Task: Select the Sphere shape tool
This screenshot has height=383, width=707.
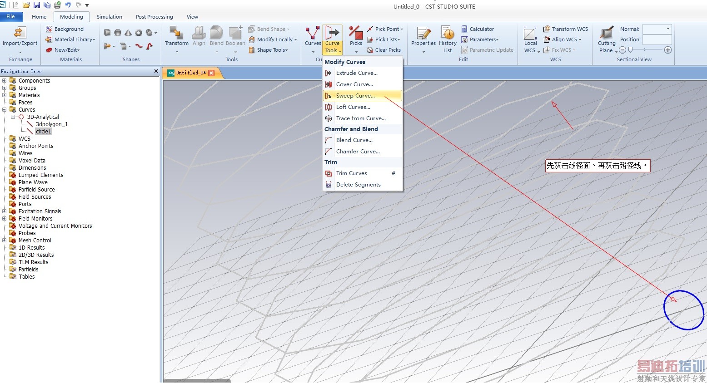Action: [x=118, y=33]
